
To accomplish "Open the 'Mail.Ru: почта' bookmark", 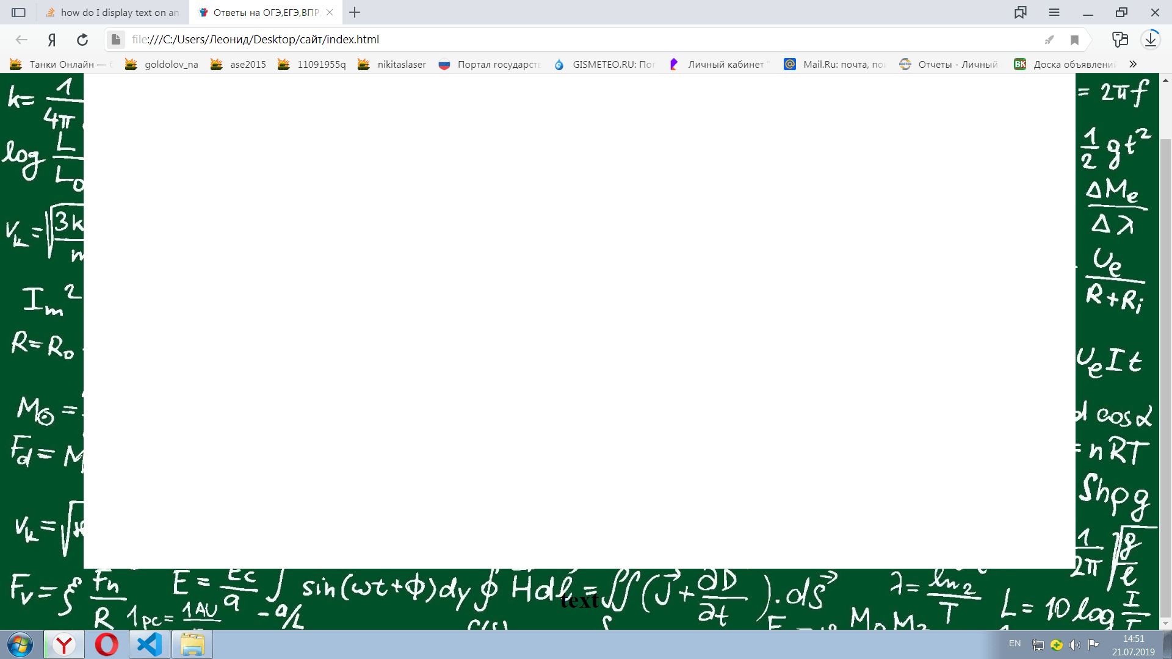I will (835, 64).
